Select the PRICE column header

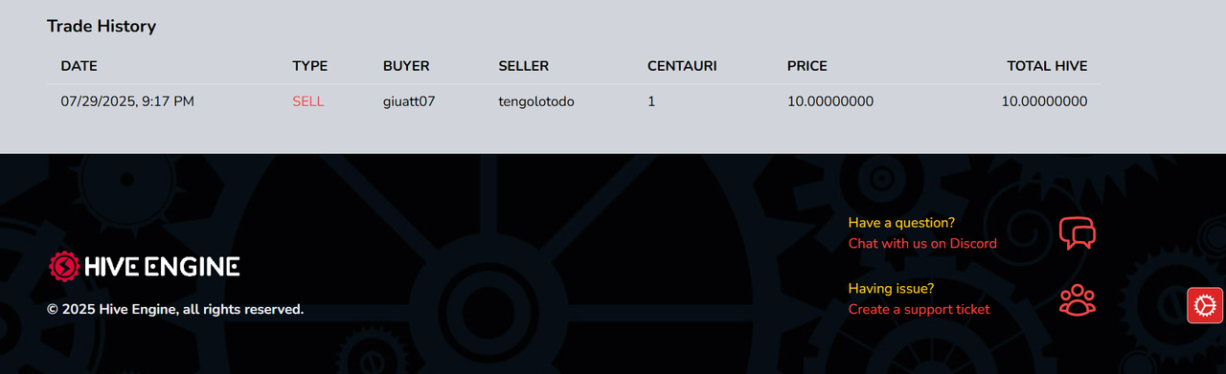pyautogui.click(x=807, y=66)
